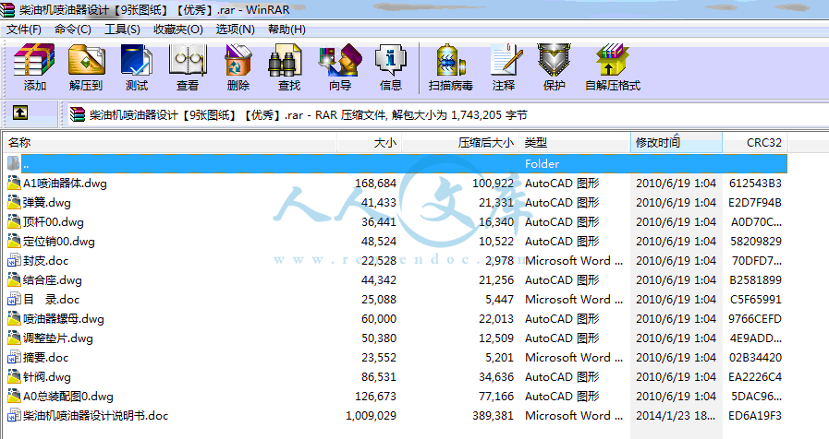
Task: Sort by 压缩后大小 column header
Action: 460,142
